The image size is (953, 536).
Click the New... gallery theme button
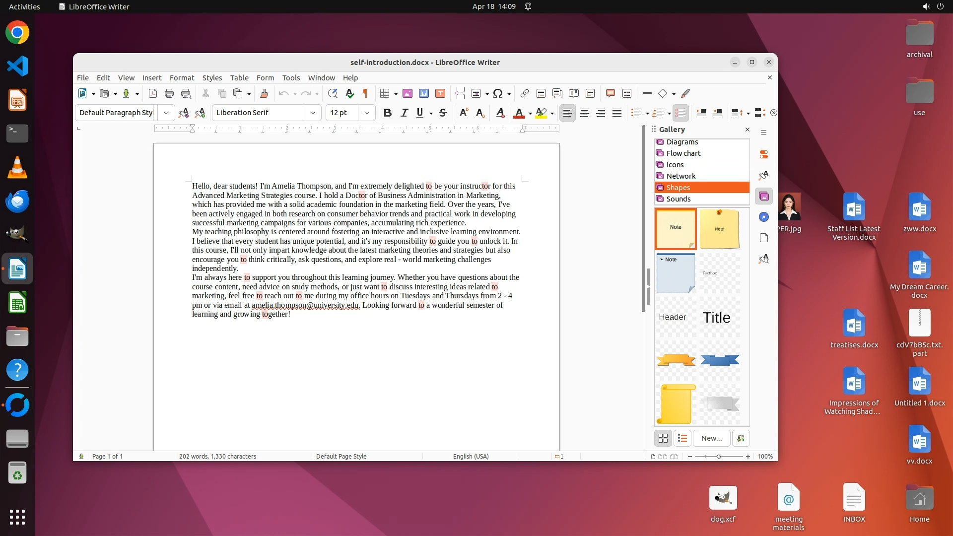tap(711, 438)
